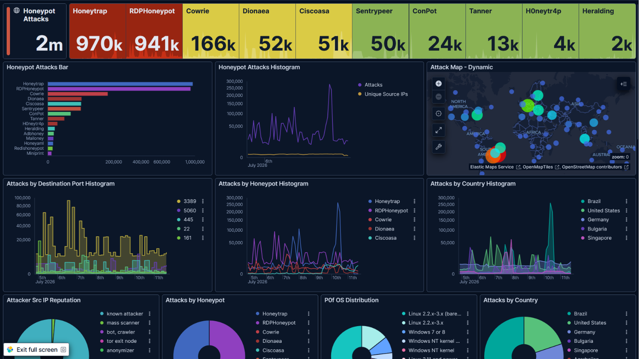
Task: Toggle Honeytrap label in Honeypot Histogram legend
Action: 387,201
